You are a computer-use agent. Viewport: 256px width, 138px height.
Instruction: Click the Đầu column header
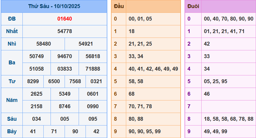click(x=119, y=6)
